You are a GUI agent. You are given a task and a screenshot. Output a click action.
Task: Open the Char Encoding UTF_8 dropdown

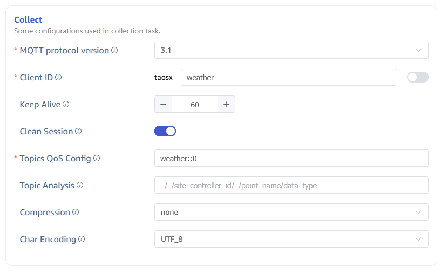291,239
